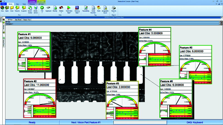
Task: Click the Reports printer icon
Action: [114, 8]
